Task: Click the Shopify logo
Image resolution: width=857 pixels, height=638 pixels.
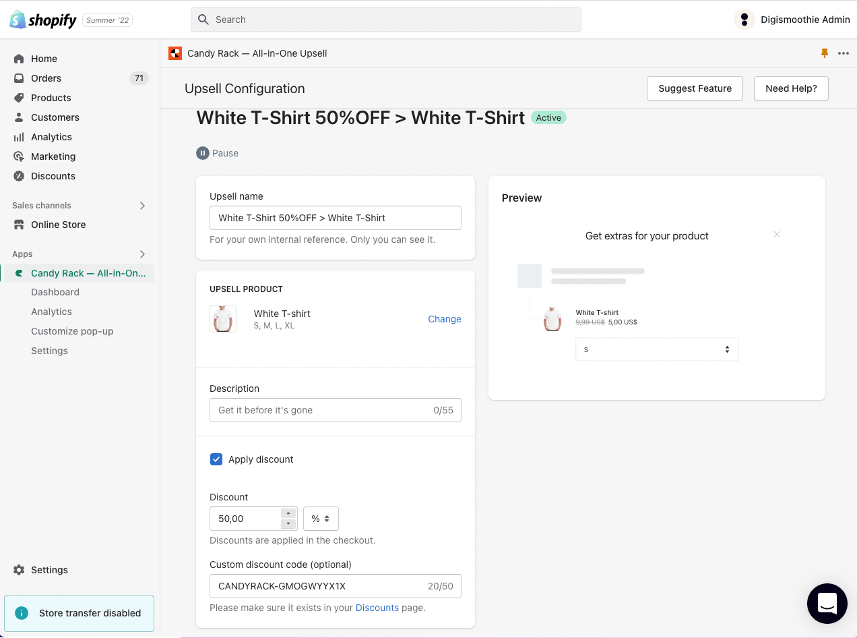Action: pos(42,20)
